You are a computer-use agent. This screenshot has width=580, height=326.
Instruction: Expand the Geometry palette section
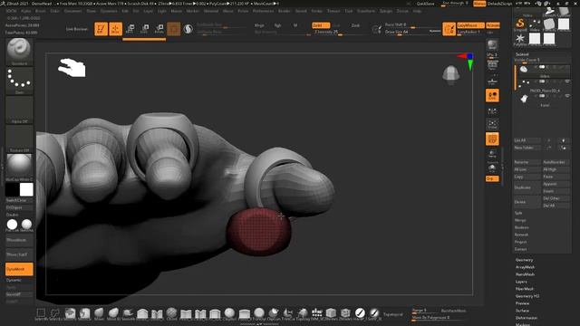tap(524, 260)
